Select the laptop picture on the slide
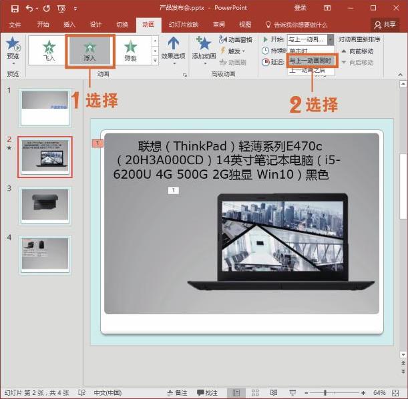Screen dimensions: 408x399 pos(281,242)
